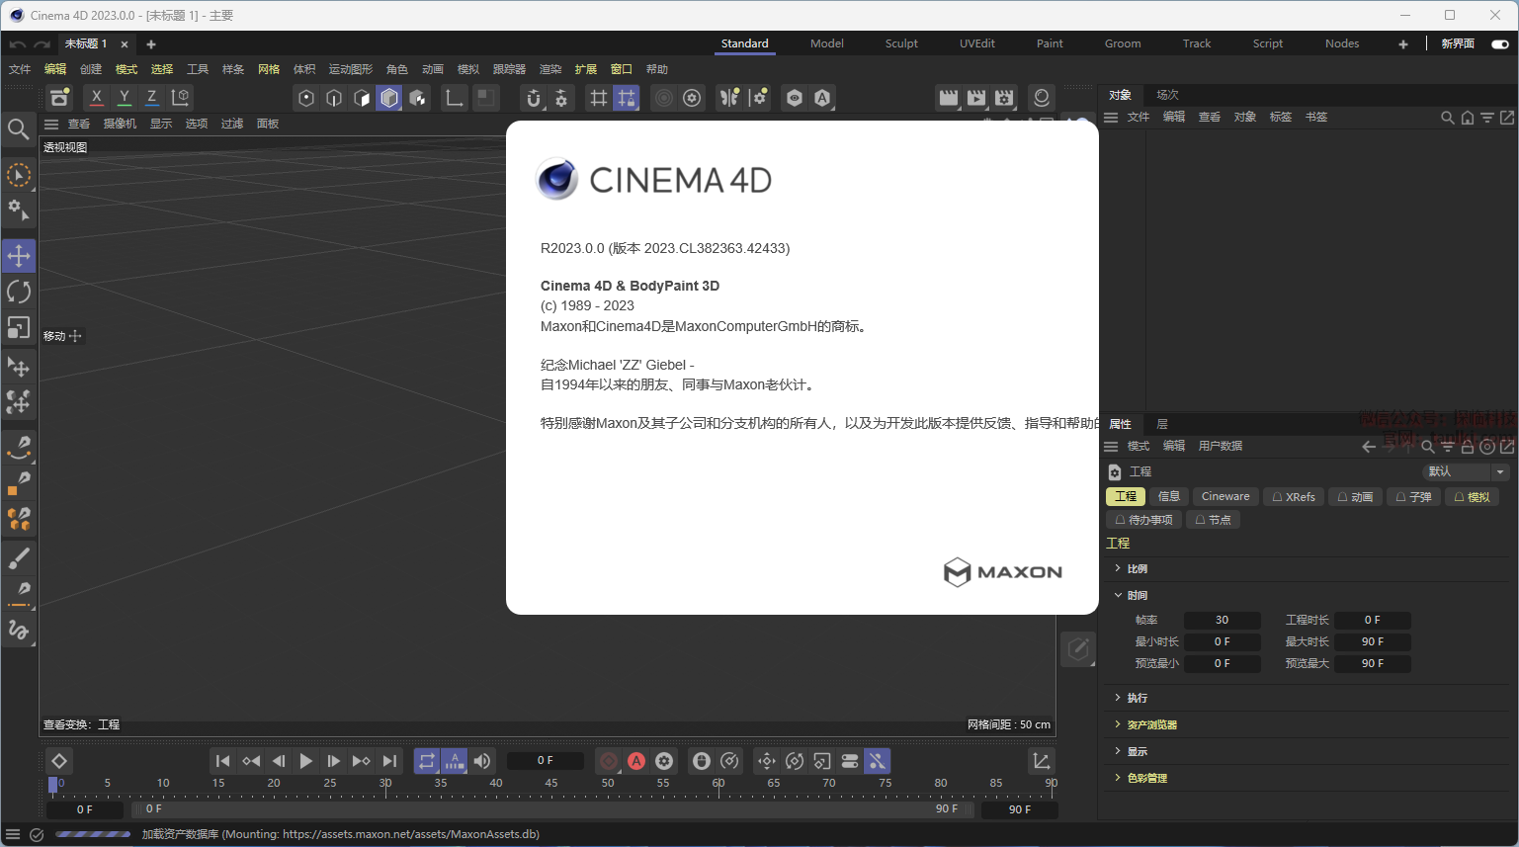Click the 帧率 input field
The width and height of the screenshot is (1519, 847).
point(1222,621)
